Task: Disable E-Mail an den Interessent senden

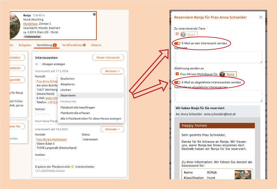Action: click(x=177, y=43)
